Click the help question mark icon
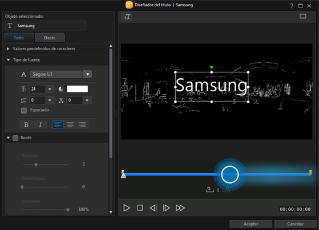The width and height of the screenshot is (319, 230). click(292, 6)
